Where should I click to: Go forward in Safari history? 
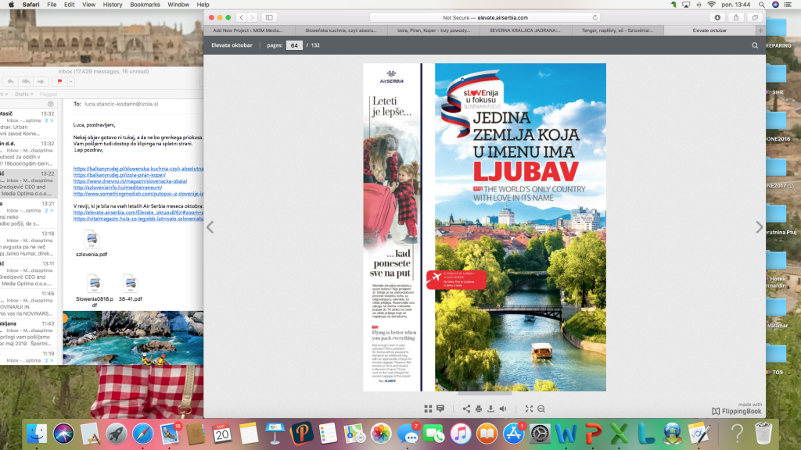click(253, 17)
